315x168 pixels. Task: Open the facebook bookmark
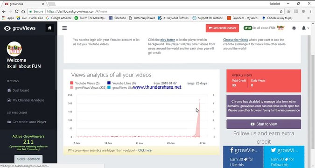pyautogui.click(x=118, y=18)
